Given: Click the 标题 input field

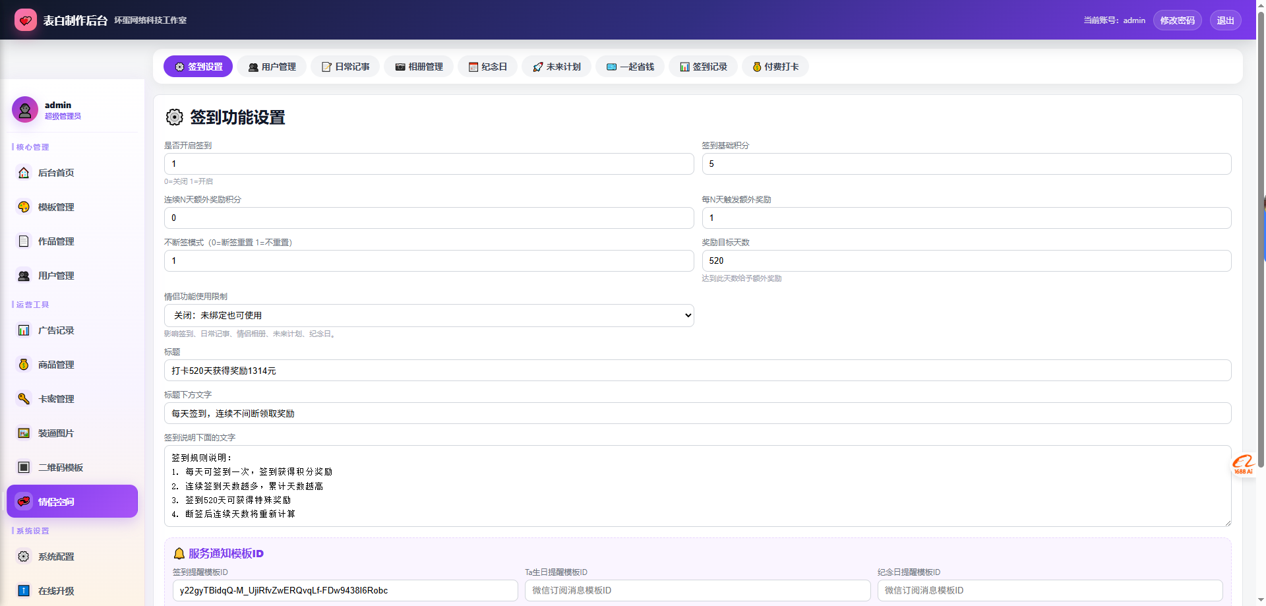Looking at the screenshot, I should click(x=698, y=371).
